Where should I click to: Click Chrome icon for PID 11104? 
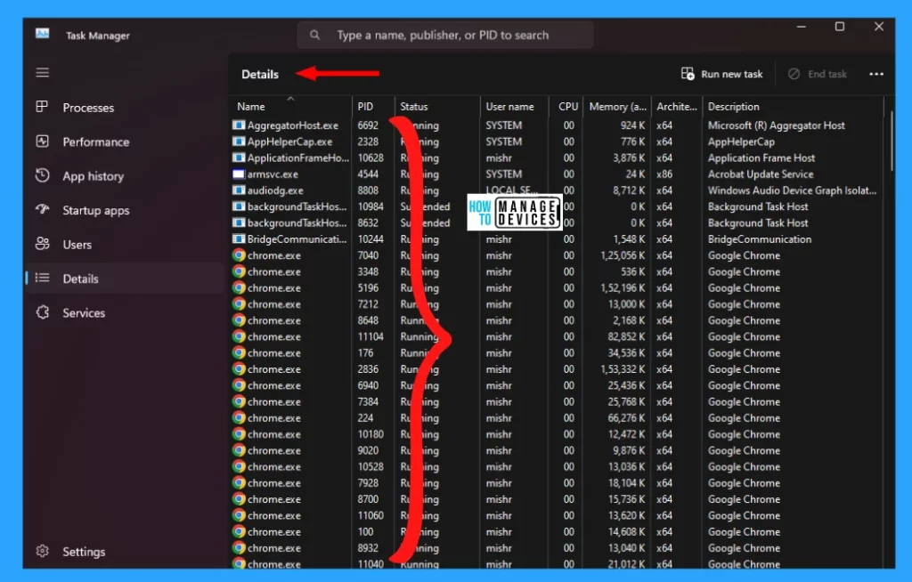pyautogui.click(x=239, y=336)
